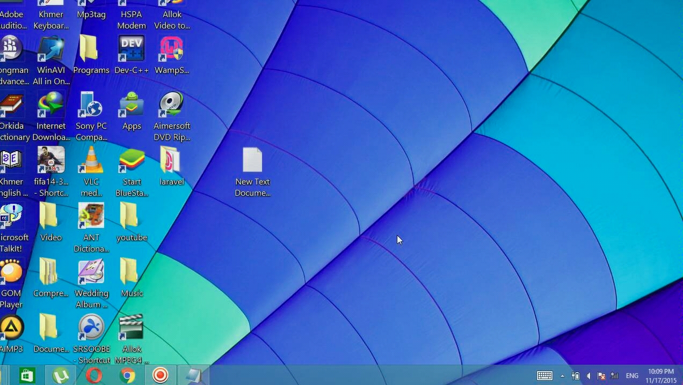This screenshot has height=385, width=683.
Task: Open the red recorder app in taskbar
Action: tap(160, 375)
